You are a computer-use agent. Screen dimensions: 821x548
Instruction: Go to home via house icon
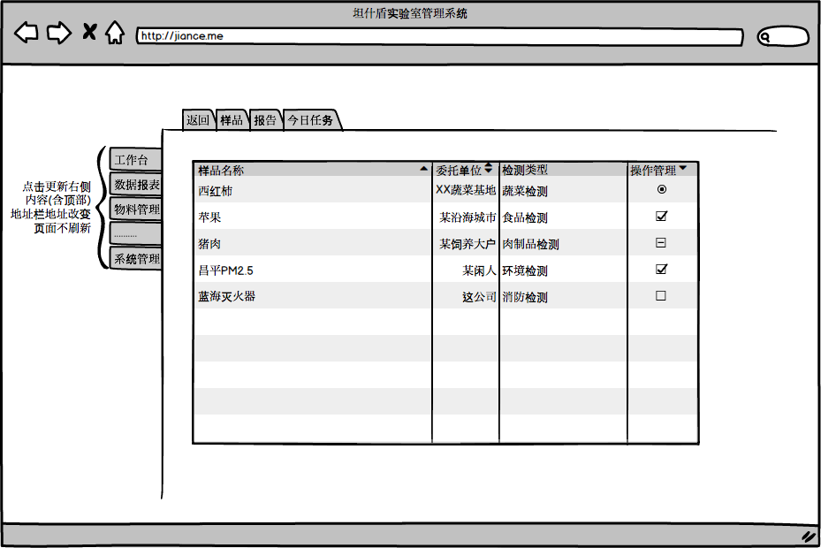[114, 34]
